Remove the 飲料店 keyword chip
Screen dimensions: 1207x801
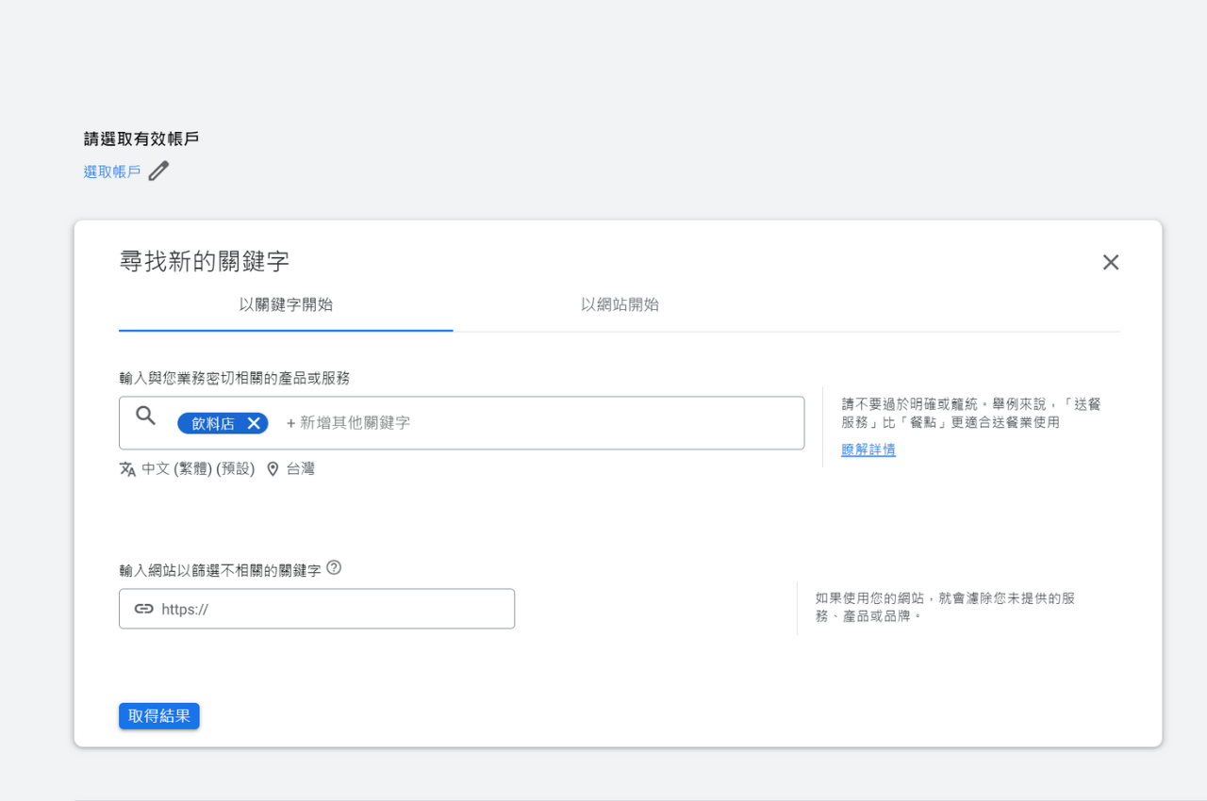(254, 423)
